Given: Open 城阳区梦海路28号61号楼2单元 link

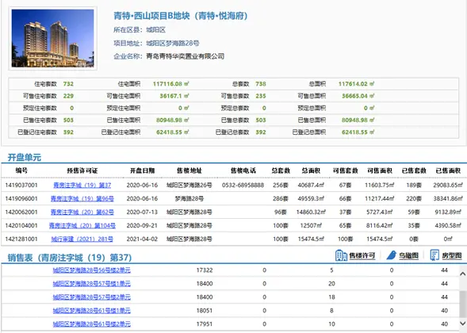Looking at the screenshot, I should click(92, 323).
